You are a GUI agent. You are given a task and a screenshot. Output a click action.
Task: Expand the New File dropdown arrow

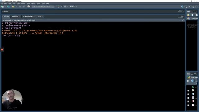pos(5,7)
